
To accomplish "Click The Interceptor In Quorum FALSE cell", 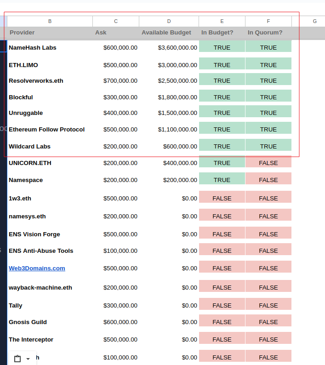I will tap(268, 338).
